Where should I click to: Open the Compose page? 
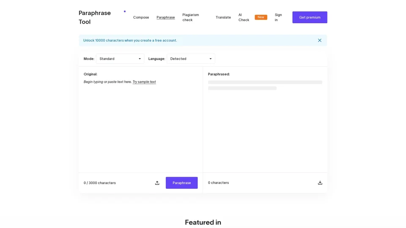141,17
